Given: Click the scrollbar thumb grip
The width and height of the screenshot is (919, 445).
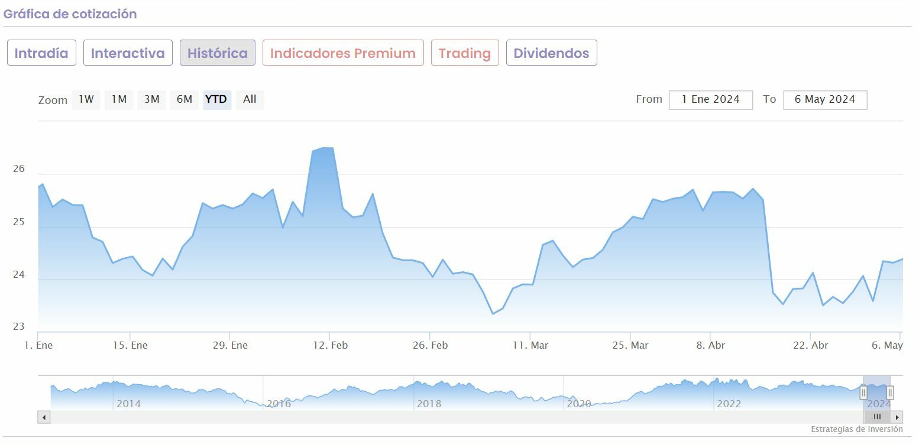Looking at the screenshot, I should click(x=878, y=417).
